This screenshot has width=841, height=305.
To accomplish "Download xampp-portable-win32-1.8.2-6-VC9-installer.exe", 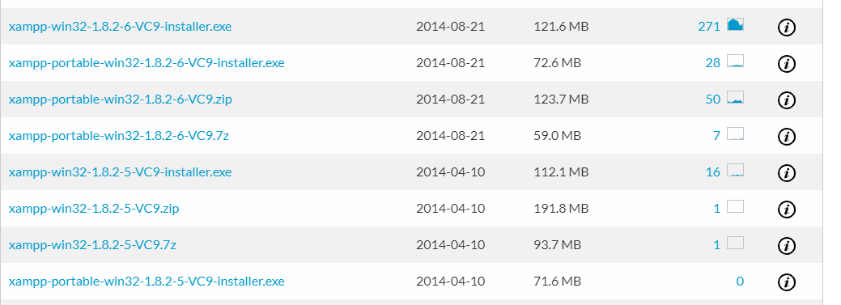I will point(147,63).
